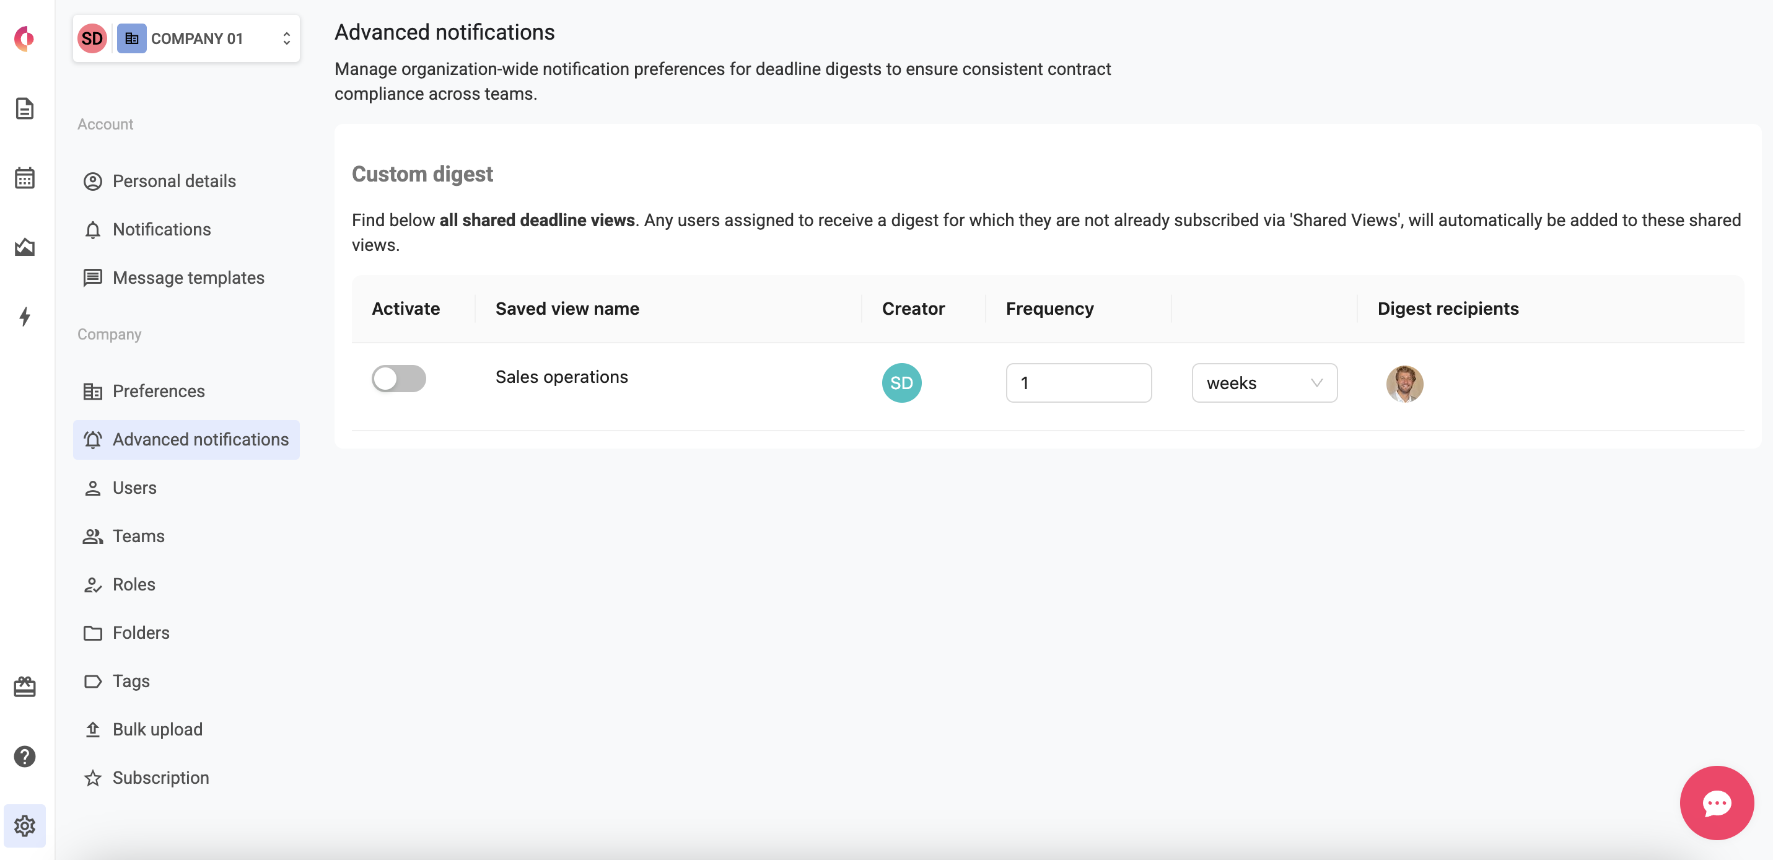Open the lightning bolt automation icon
Viewport: 1773px width, 860px height.
(25, 316)
